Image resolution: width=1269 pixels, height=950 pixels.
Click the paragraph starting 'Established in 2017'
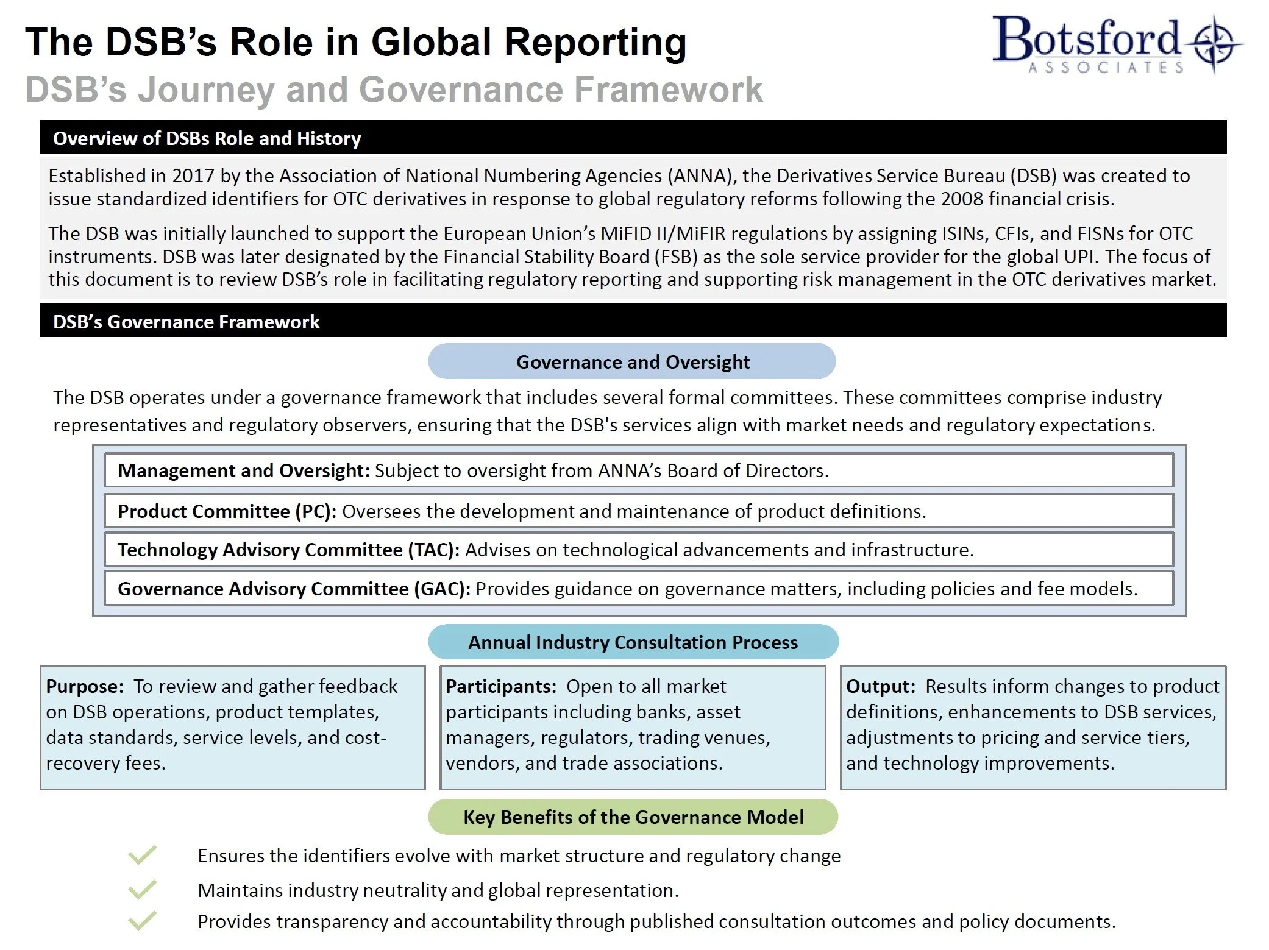point(619,186)
